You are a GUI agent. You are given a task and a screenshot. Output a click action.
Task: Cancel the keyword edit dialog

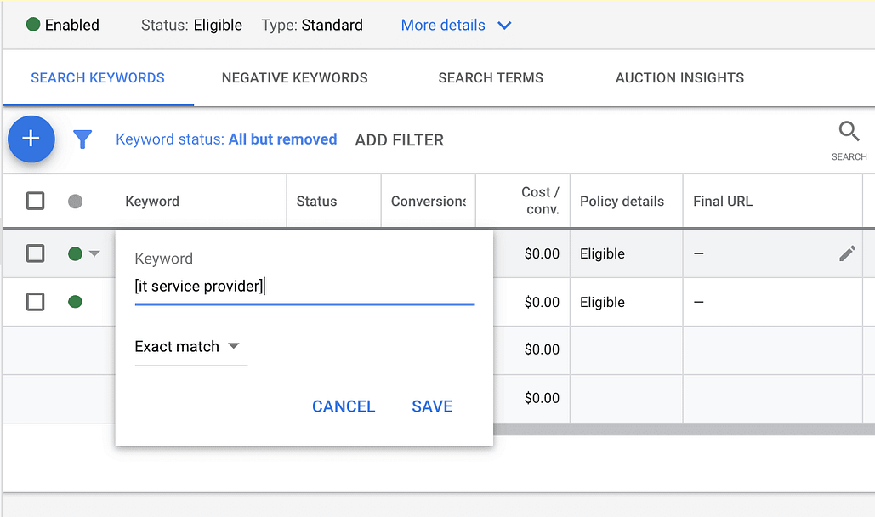344,406
